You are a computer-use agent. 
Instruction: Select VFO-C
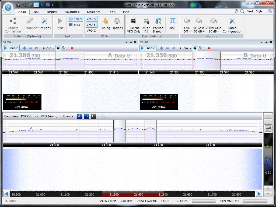coord(91,30)
